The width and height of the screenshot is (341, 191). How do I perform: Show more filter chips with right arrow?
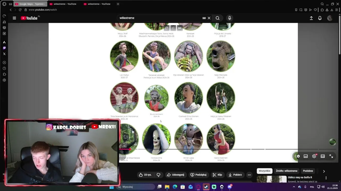pos(324,171)
